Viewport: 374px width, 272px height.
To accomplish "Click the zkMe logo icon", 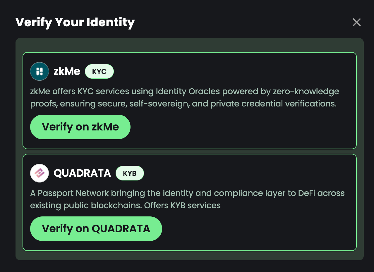I will 40,71.
